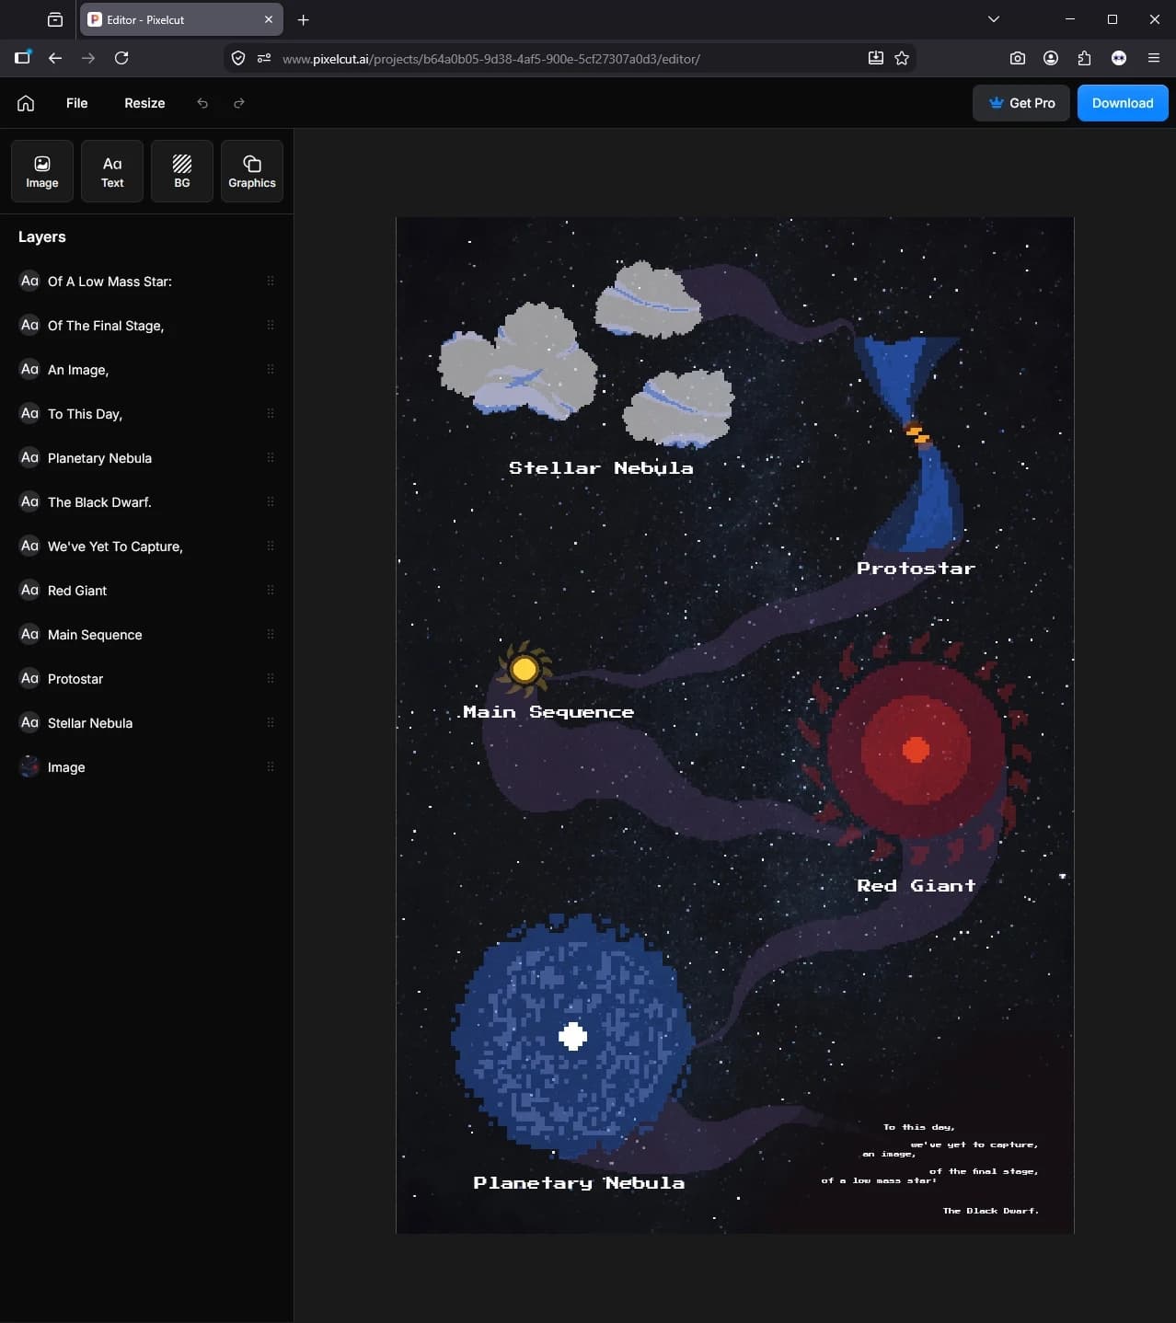Screen dimensions: 1176x1323
Task: Open the Text tool
Action: pyautogui.click(x=112, y=171)
